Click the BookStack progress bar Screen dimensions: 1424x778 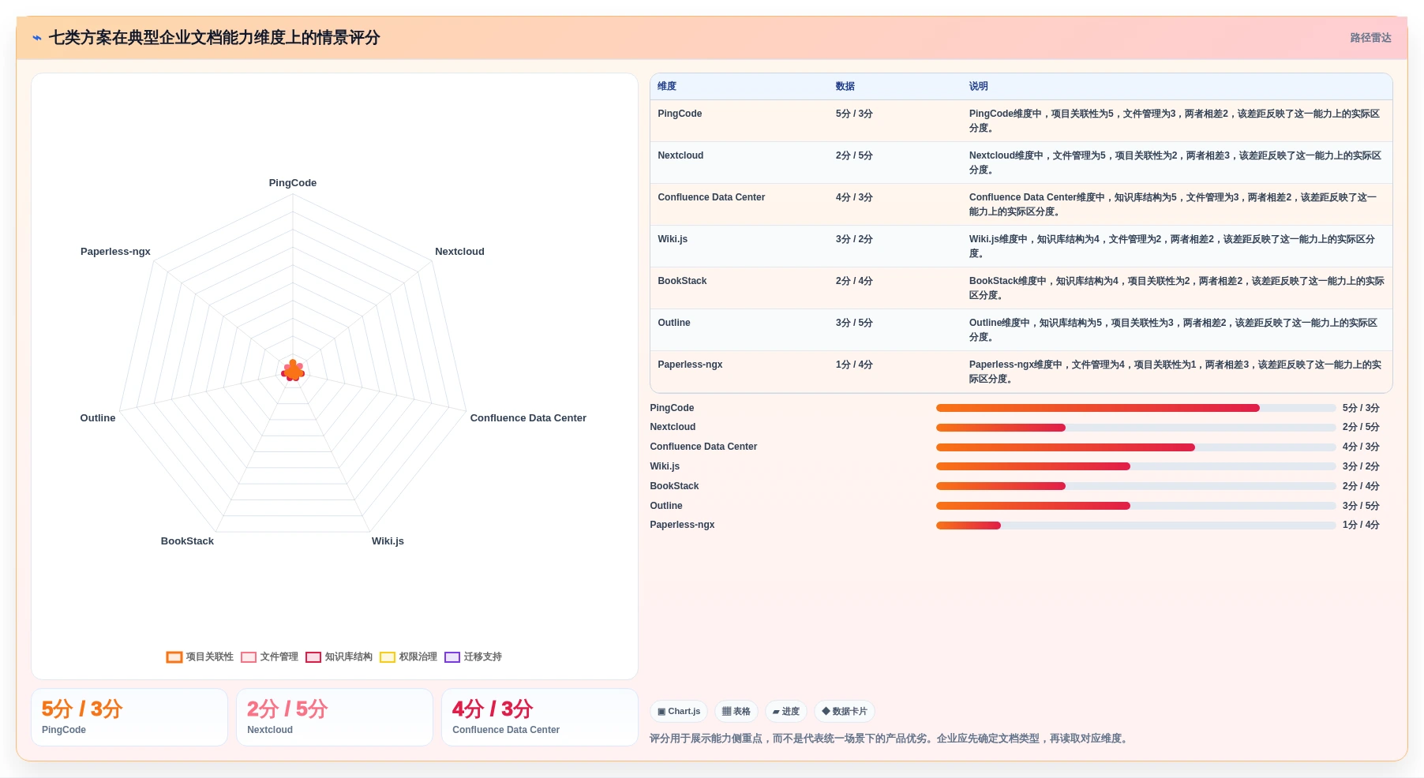point(1136,486)
